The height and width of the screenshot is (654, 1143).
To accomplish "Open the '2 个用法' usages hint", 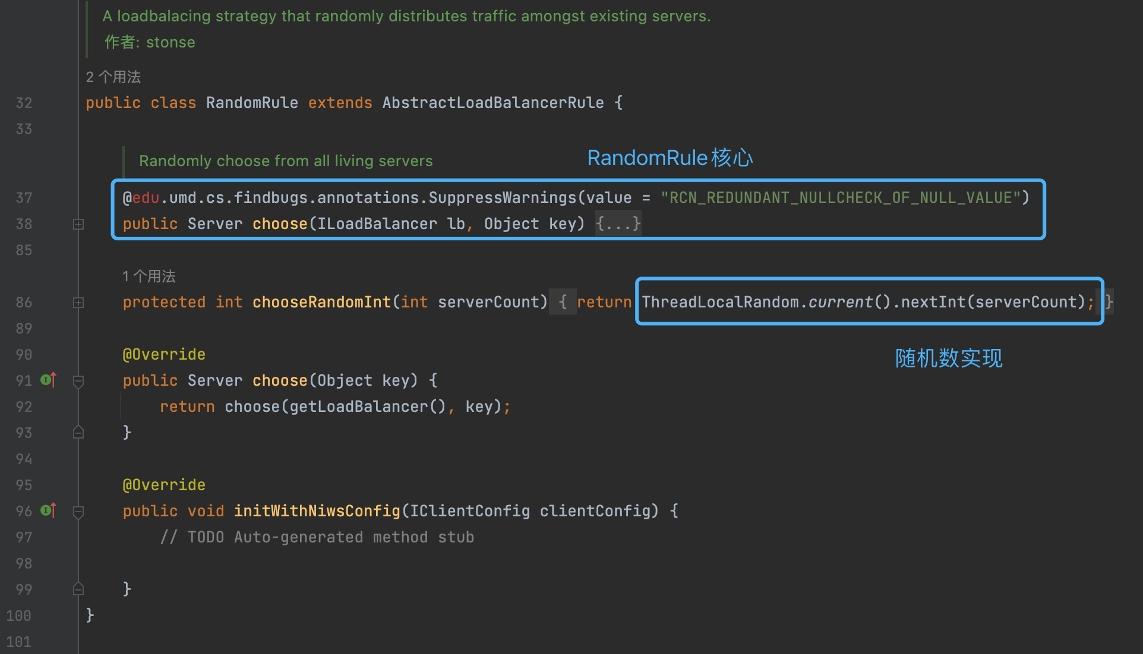I will [x=113, y=77].
